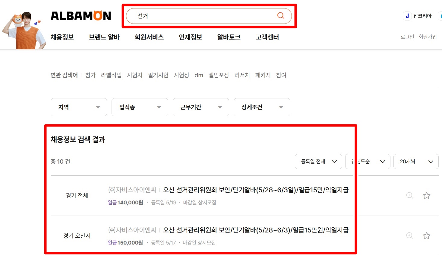Click the 잡코리아 J icon
The height and width of the screenshot is (256, 442).
tap(407, 16)
